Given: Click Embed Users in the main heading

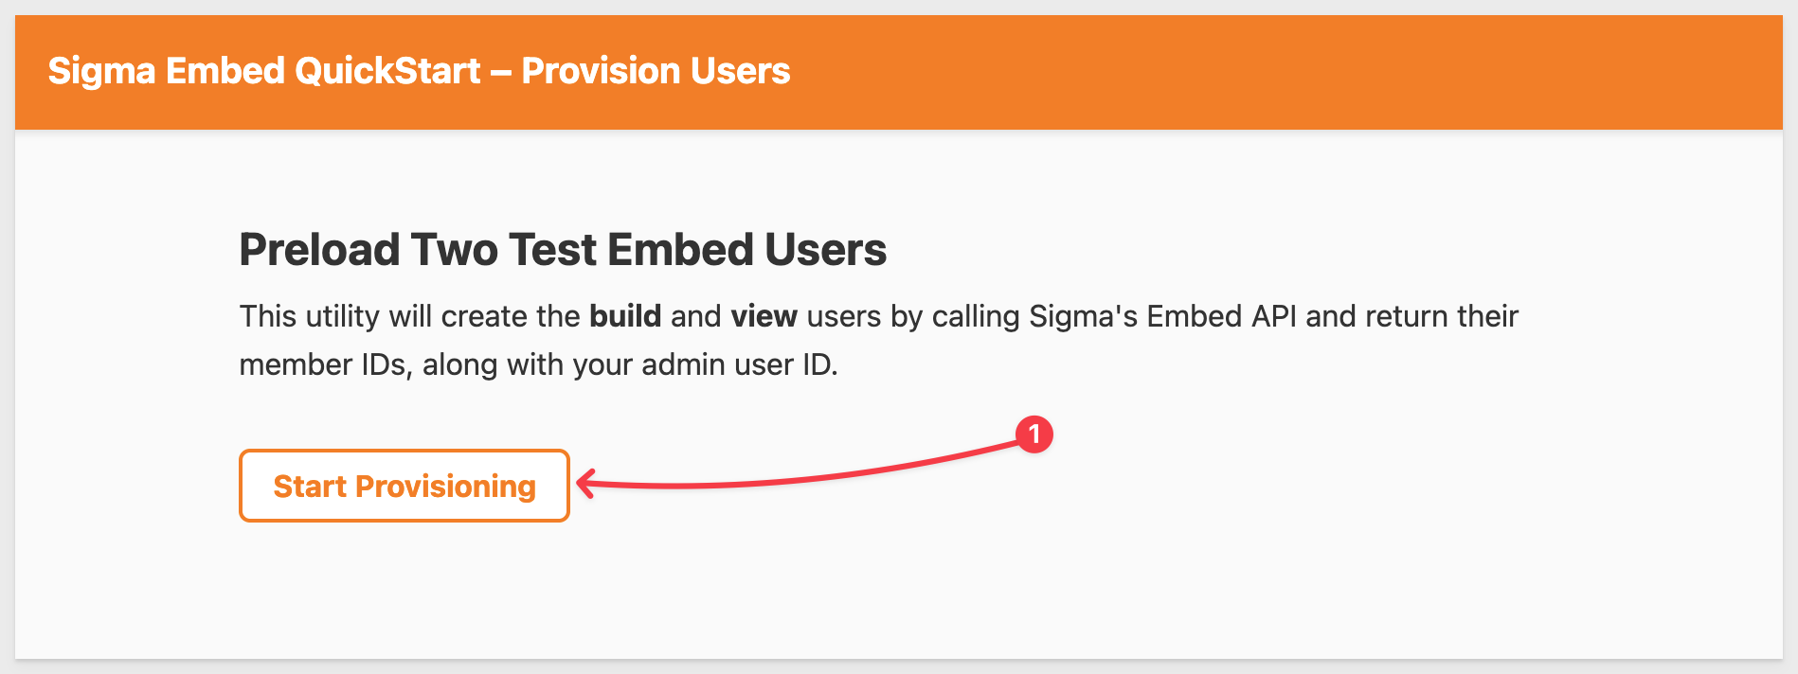Looking at the screenshot, I should pyautogui.click(x=746, y=250).
